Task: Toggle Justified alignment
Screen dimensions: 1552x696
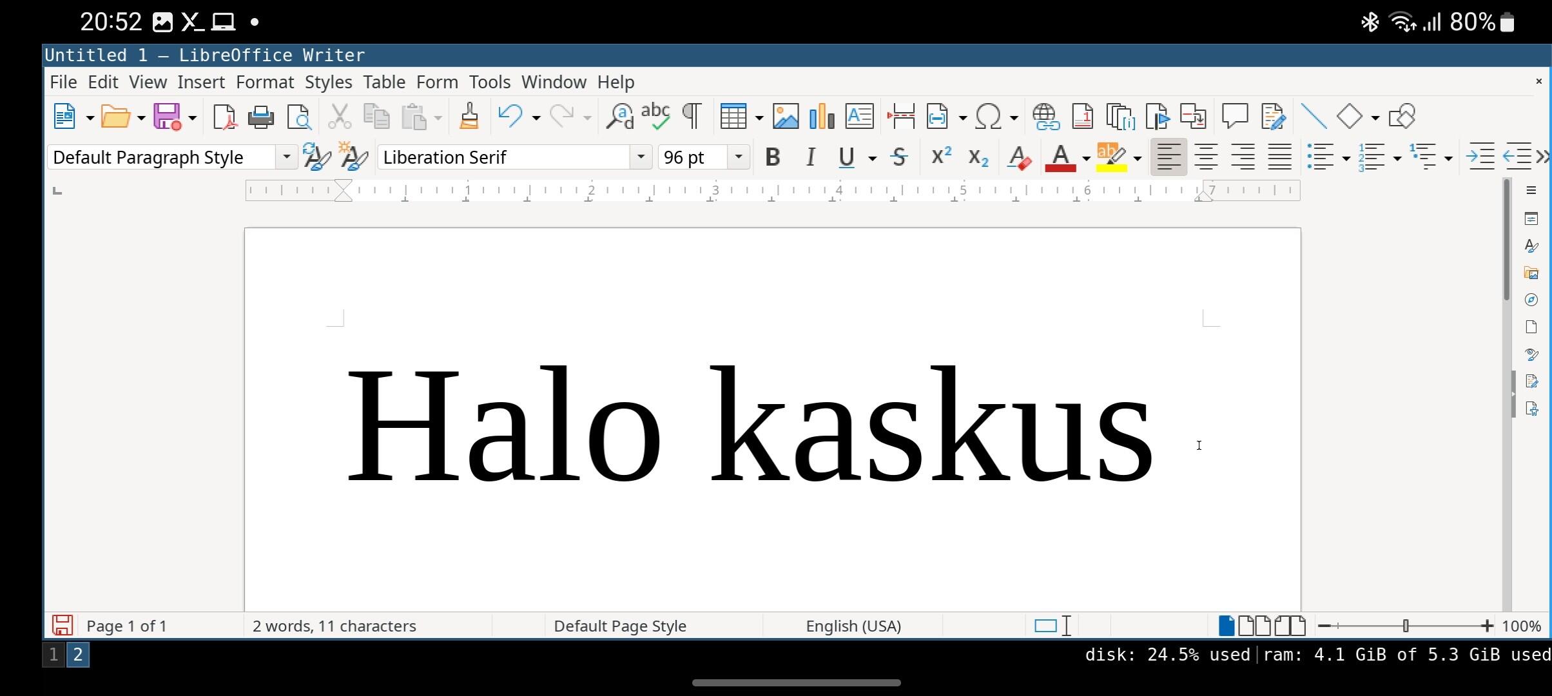Action: pos(1280,157)
